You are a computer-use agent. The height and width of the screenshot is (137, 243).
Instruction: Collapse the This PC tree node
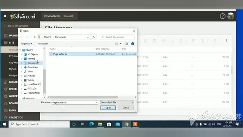[x=20, y=50]
